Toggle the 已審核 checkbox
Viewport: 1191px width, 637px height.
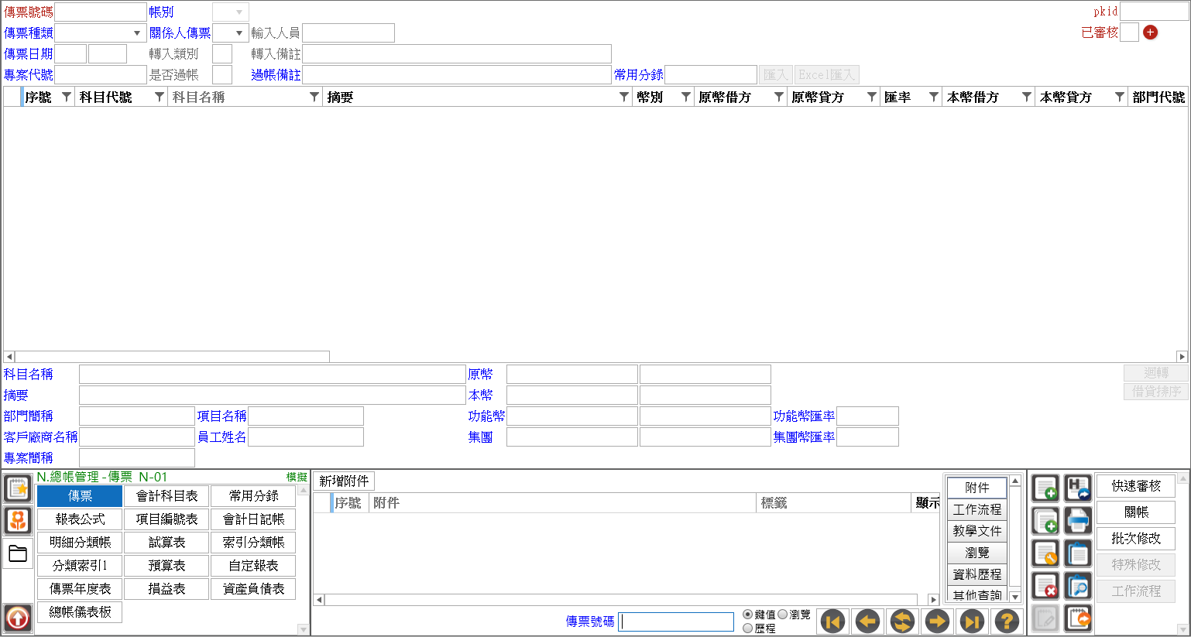1130,33
